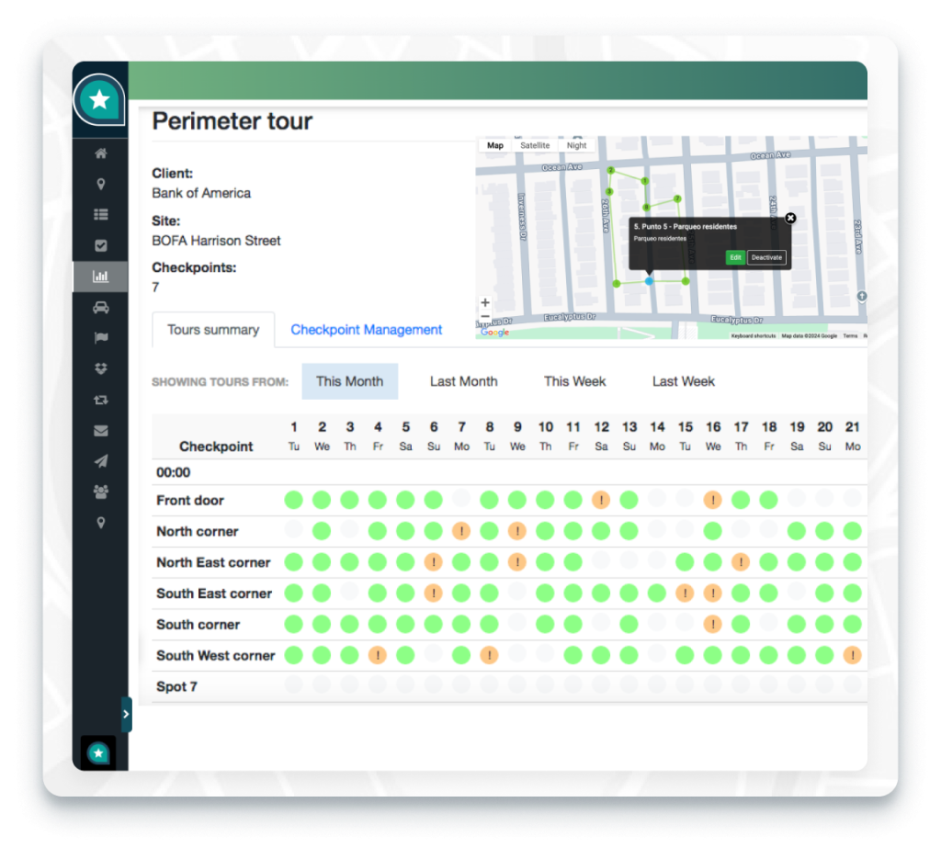Select checkpoint marker 2 on the map
941x848 pixels.
[x=610, y=171]
